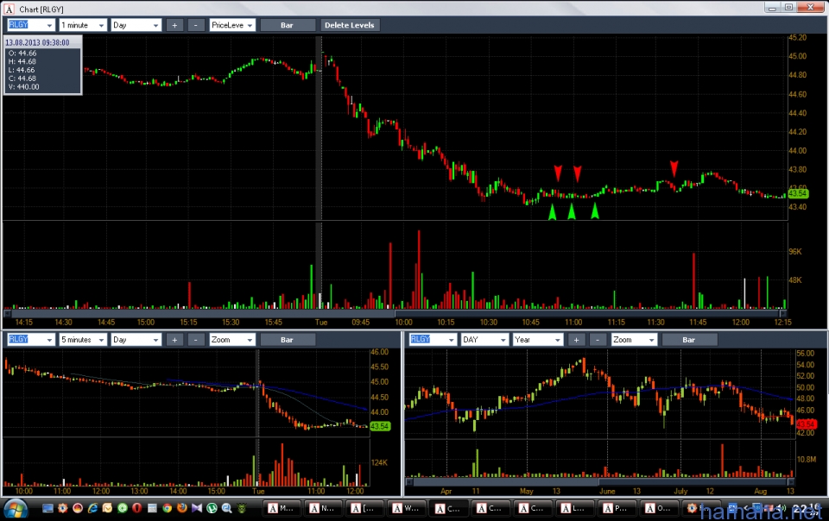Switch to the taskbar window labeled W...

tap(407, 508)
